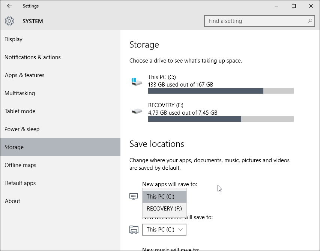Open This PC (C:) storage usage details

click(x=212, y=84)
